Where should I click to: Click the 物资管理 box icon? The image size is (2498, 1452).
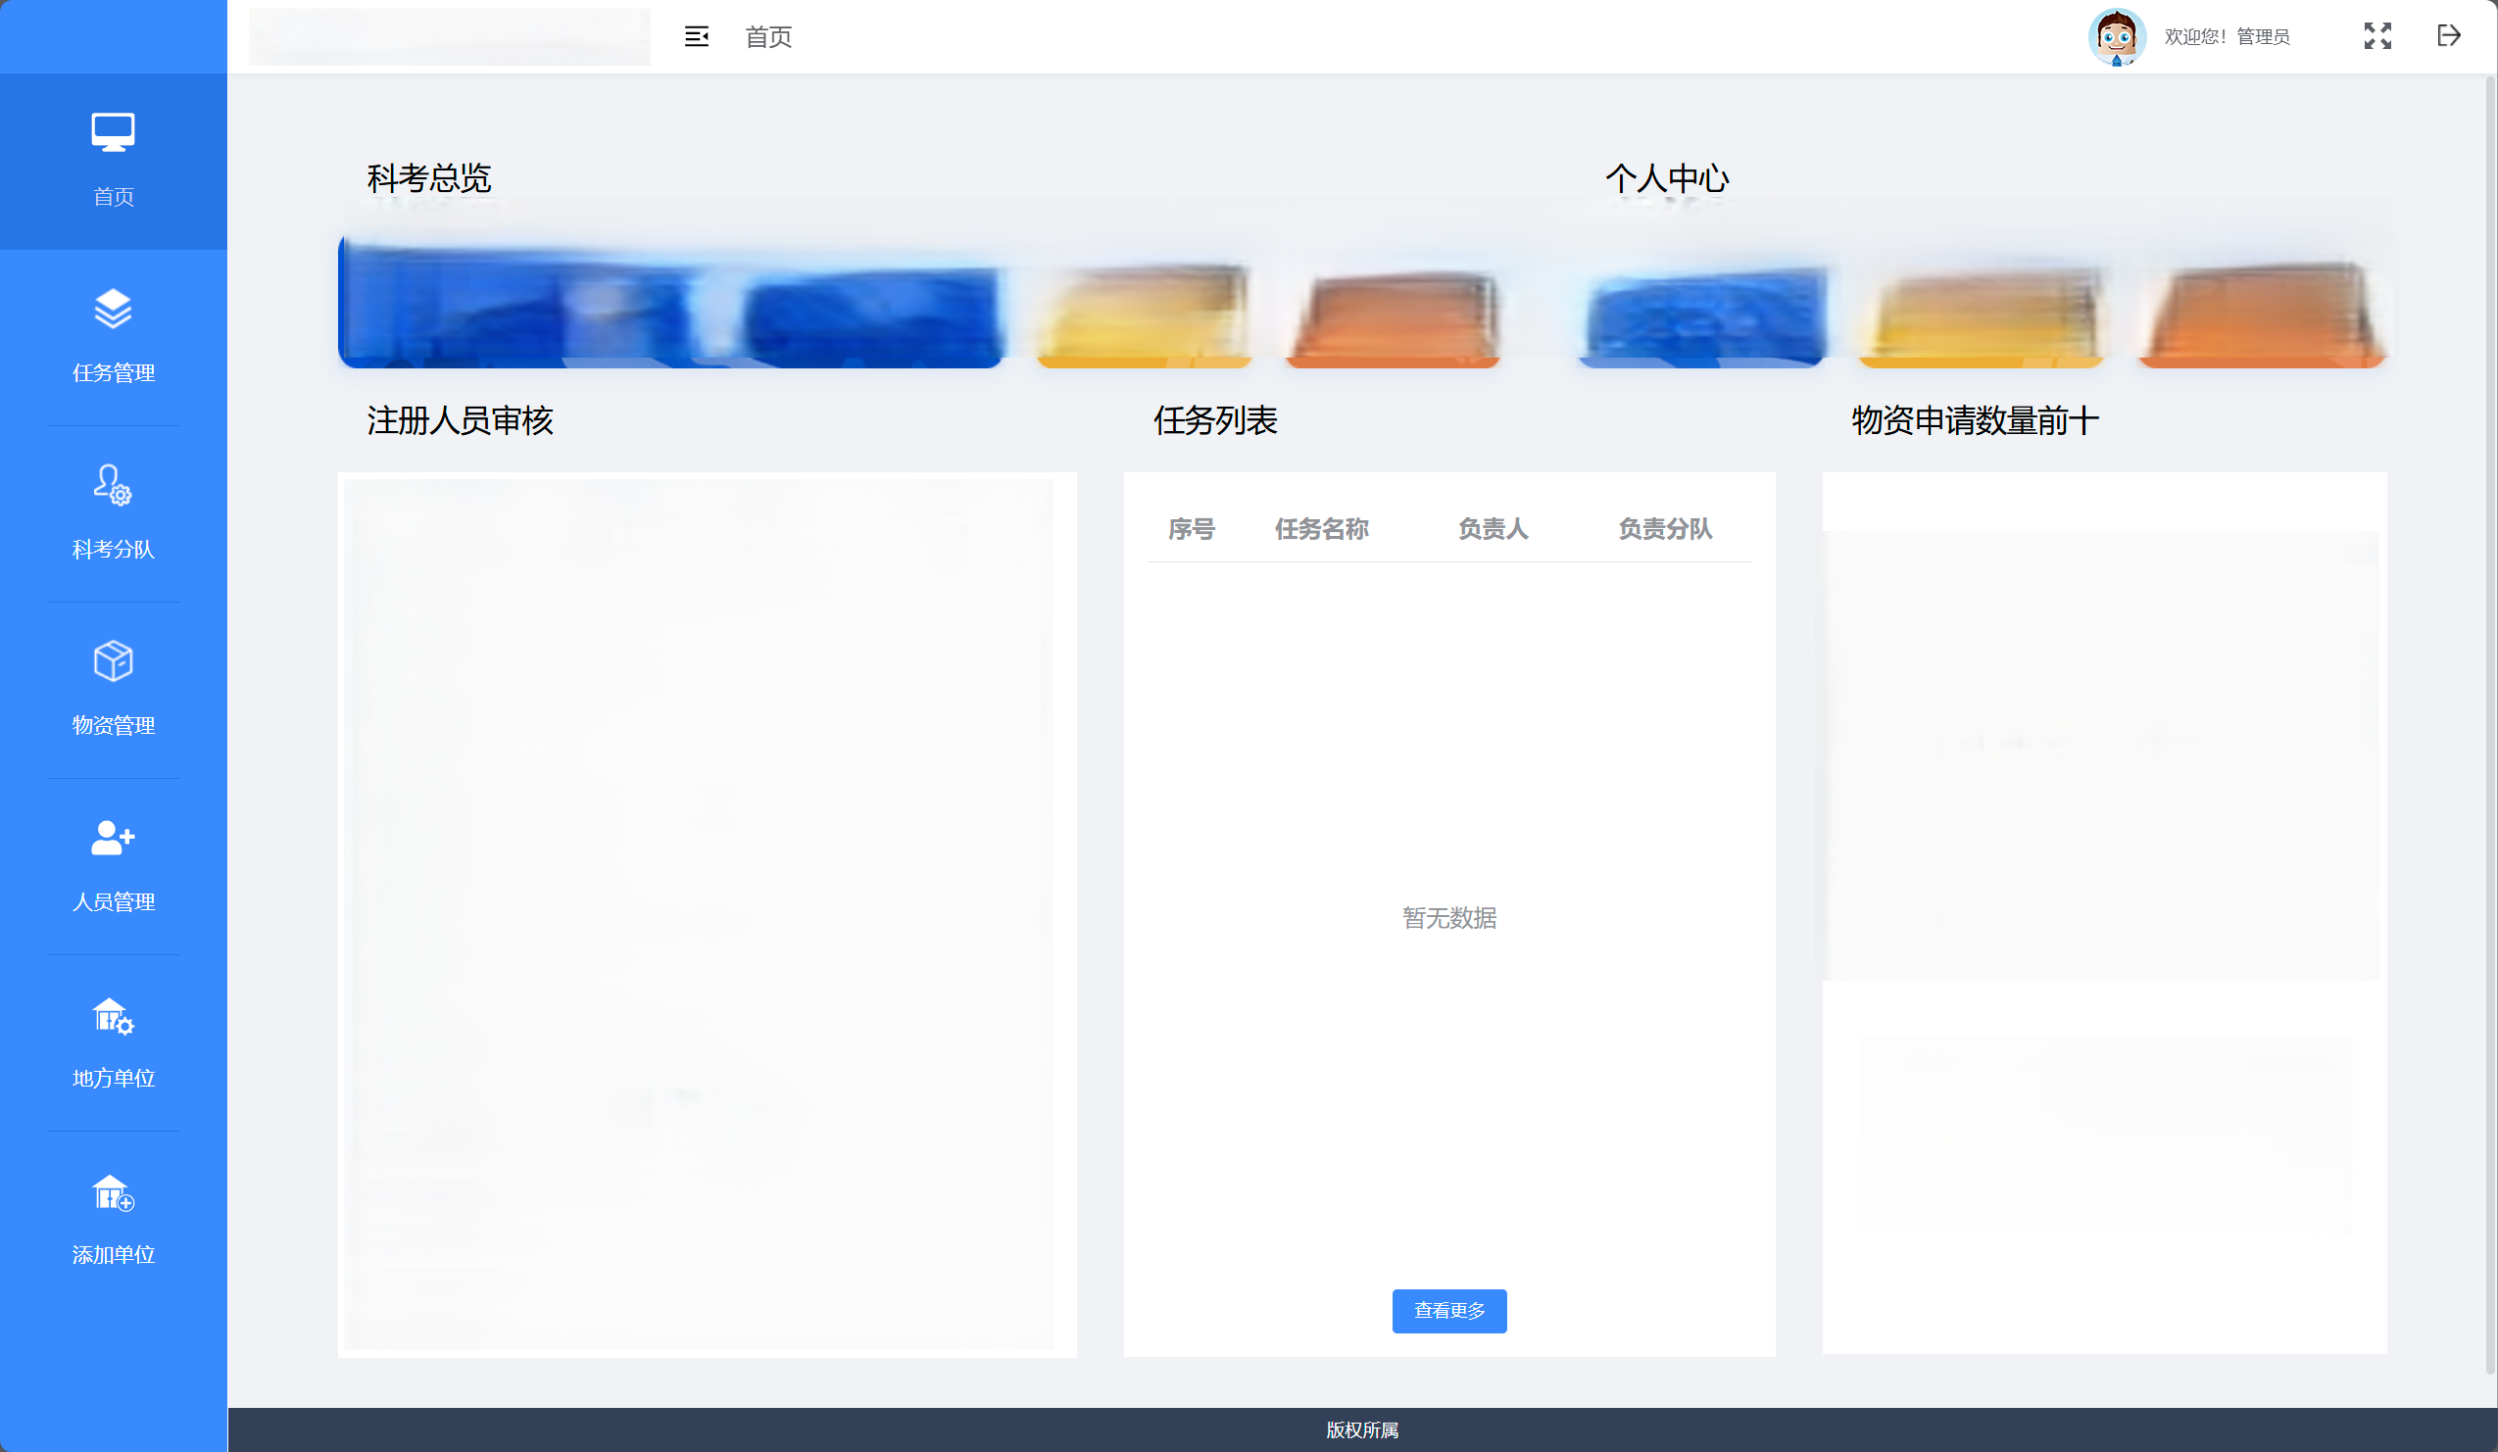(x=113, y=661)
